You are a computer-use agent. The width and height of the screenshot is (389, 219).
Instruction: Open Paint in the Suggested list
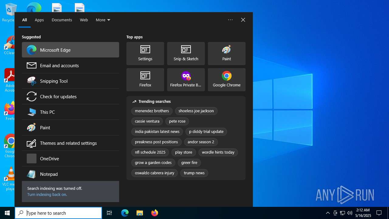(x=71, y=127)
